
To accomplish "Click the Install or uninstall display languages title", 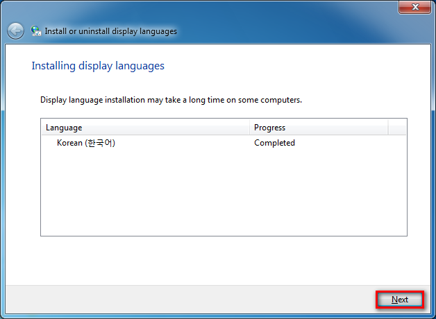I will [110, 31].
